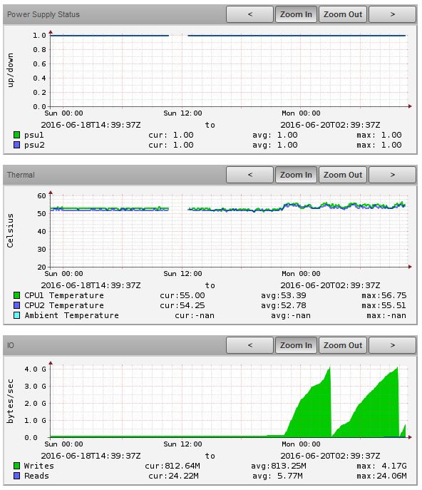Click the cyan Ambient Temperature legend swatch

(x=17, y=315)
